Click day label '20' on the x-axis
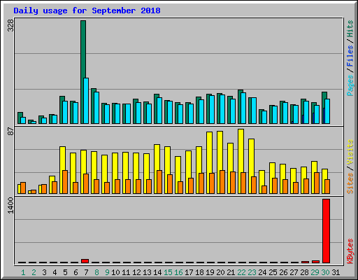Image resolution: width=358 pixels, height=280 pixels. coord(220,272)
